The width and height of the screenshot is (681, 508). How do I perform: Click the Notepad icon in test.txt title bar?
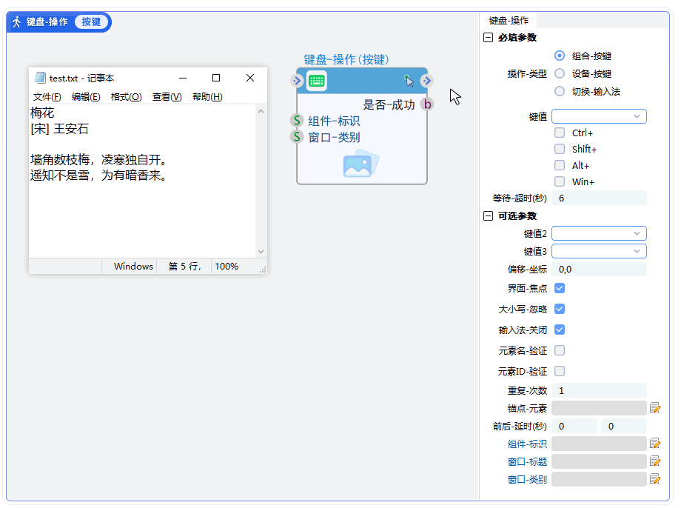pos(40,78)
